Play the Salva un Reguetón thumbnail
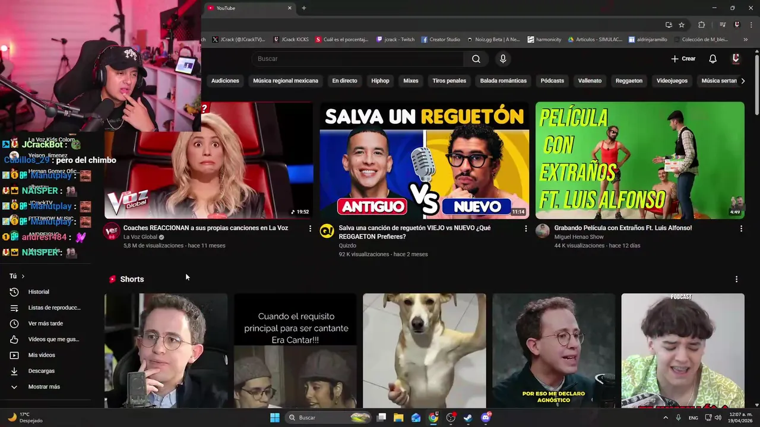The height and width of the screenshot is (427, 760). (x=425, y=160)
